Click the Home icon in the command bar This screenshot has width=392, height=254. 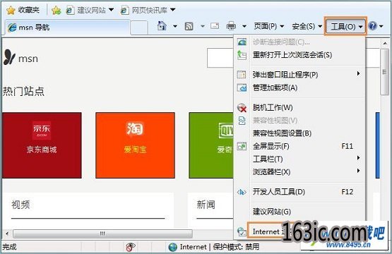(x=162, y=25)
